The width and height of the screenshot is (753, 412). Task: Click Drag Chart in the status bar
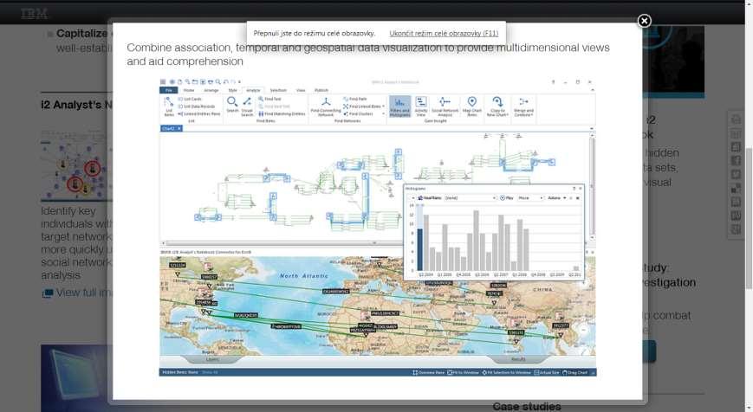(x=574, y=373)
